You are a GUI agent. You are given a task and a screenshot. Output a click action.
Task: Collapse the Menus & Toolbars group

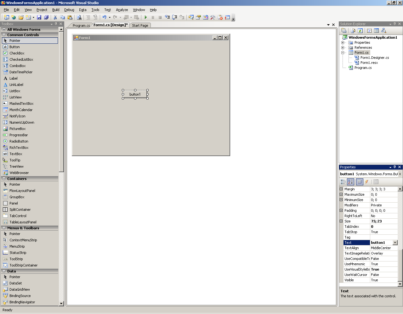click(4, 228)
